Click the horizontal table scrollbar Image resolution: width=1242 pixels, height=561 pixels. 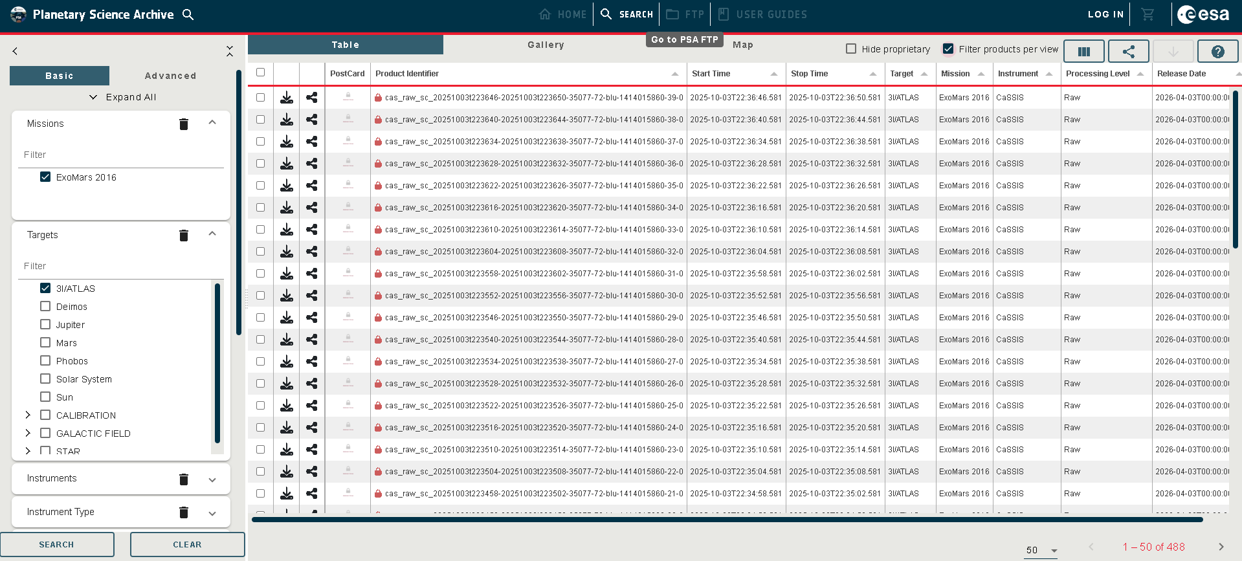tap(727, 519)
